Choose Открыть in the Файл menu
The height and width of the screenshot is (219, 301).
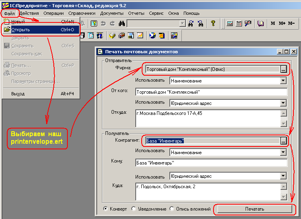coord(41,30)
